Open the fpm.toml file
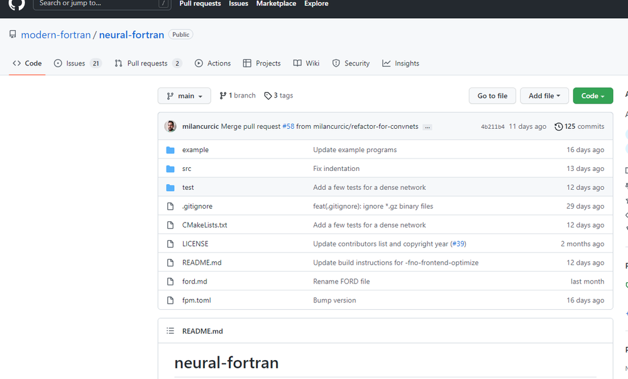The height and width of the screenshot is (379, 628). pos(196,300)
